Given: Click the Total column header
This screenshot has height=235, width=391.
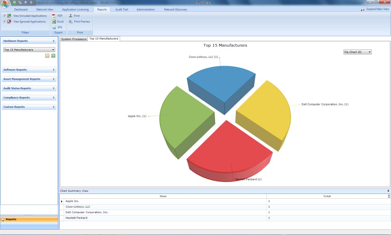Looking at the screenshot, I should (327, 196).
